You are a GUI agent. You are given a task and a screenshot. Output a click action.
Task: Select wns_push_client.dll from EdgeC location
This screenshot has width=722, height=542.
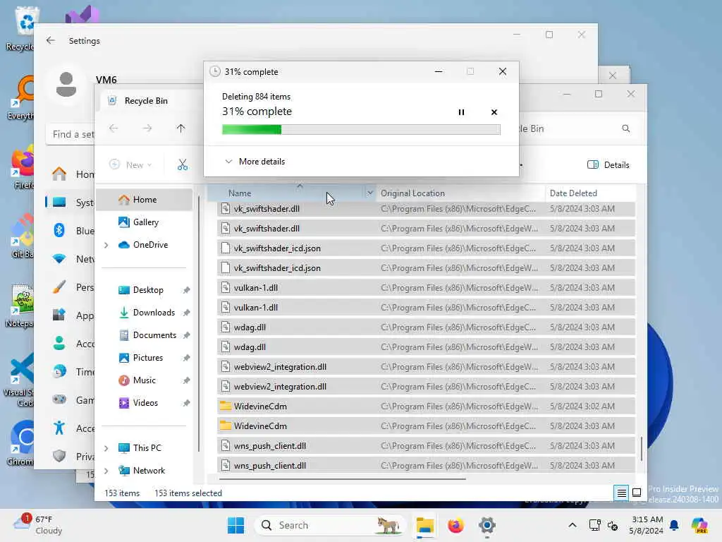click(x=426, y=446)
